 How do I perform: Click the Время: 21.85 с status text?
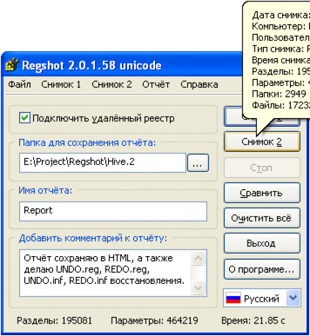[253, 321]
